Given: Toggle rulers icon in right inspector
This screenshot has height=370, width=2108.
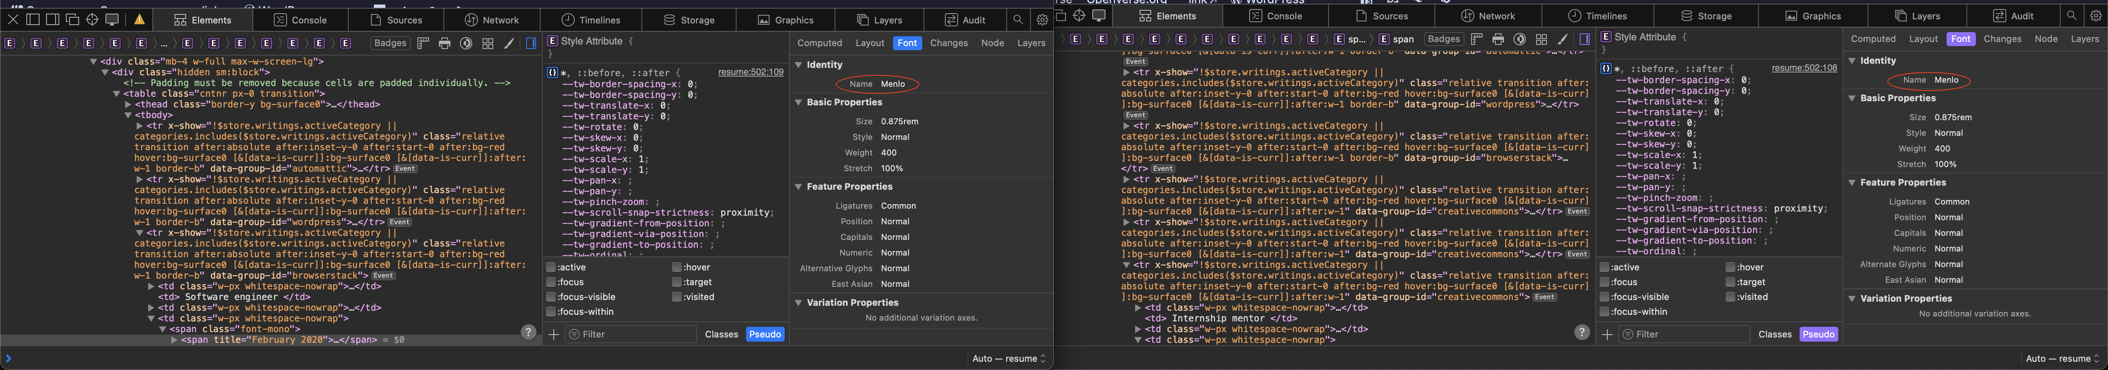Looking at the screenshot, I should click(x=1476, y=39).
